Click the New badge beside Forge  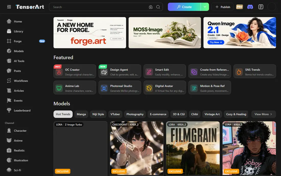(x=42, y=41)
